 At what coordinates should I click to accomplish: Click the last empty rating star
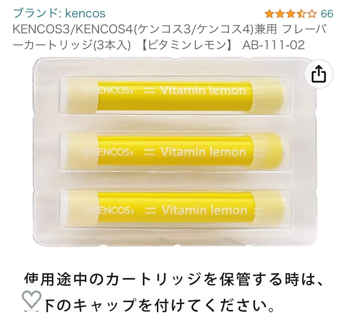click(x=312, y=13)
